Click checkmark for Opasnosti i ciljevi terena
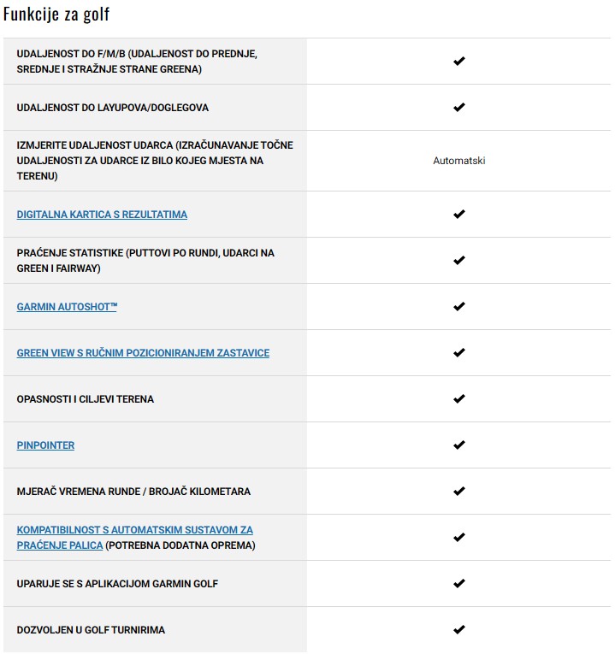615x654 pixels. point(459,399)
